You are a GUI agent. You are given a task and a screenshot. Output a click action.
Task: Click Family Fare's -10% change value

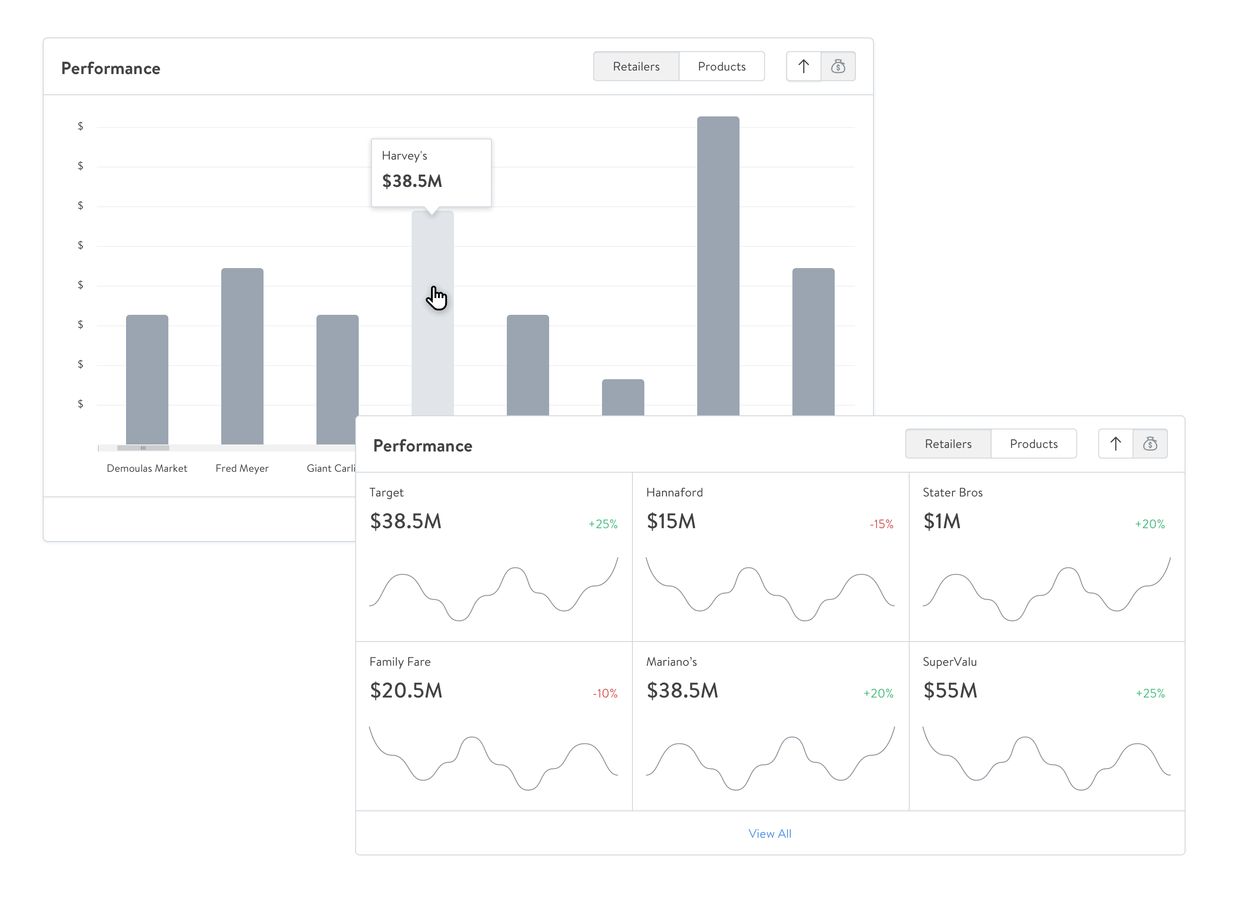[605, 693]
